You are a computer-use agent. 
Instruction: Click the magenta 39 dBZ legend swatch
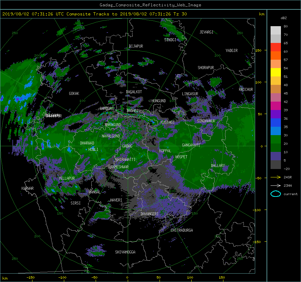(276, 106)
